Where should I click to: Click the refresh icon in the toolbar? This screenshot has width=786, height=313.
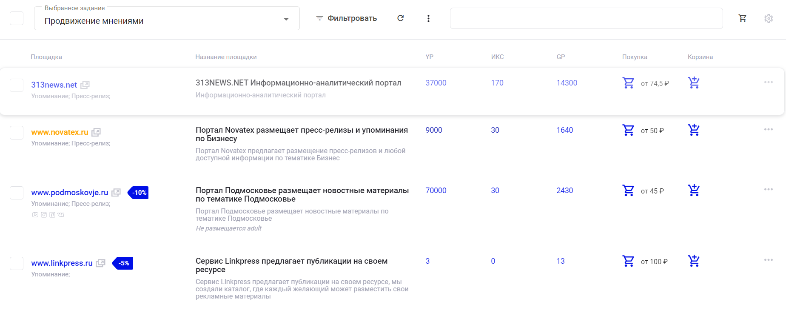pyautogui.click(x=400, y=18)
